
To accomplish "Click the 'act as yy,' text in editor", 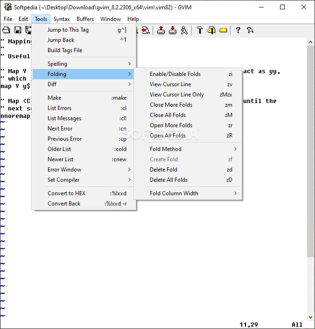I will click(262, 71).
